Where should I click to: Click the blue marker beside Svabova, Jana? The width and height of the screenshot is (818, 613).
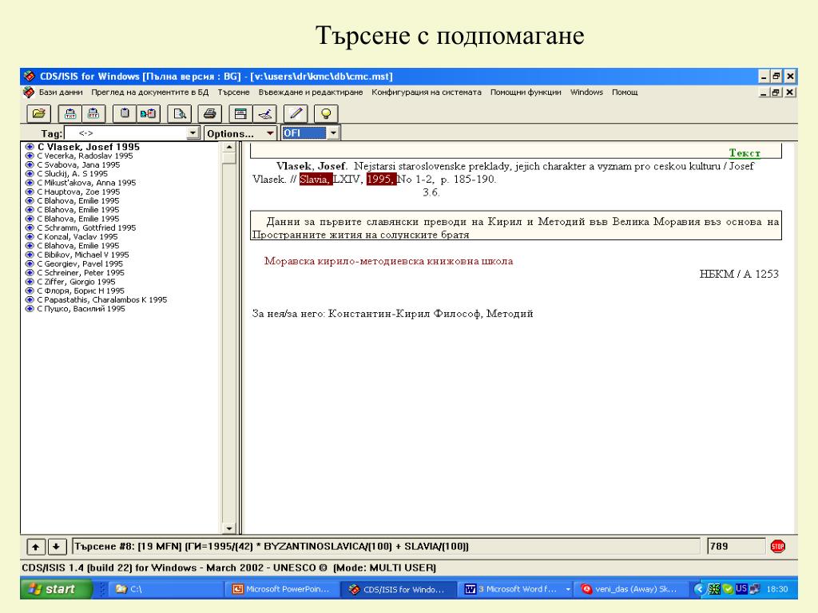30,164
